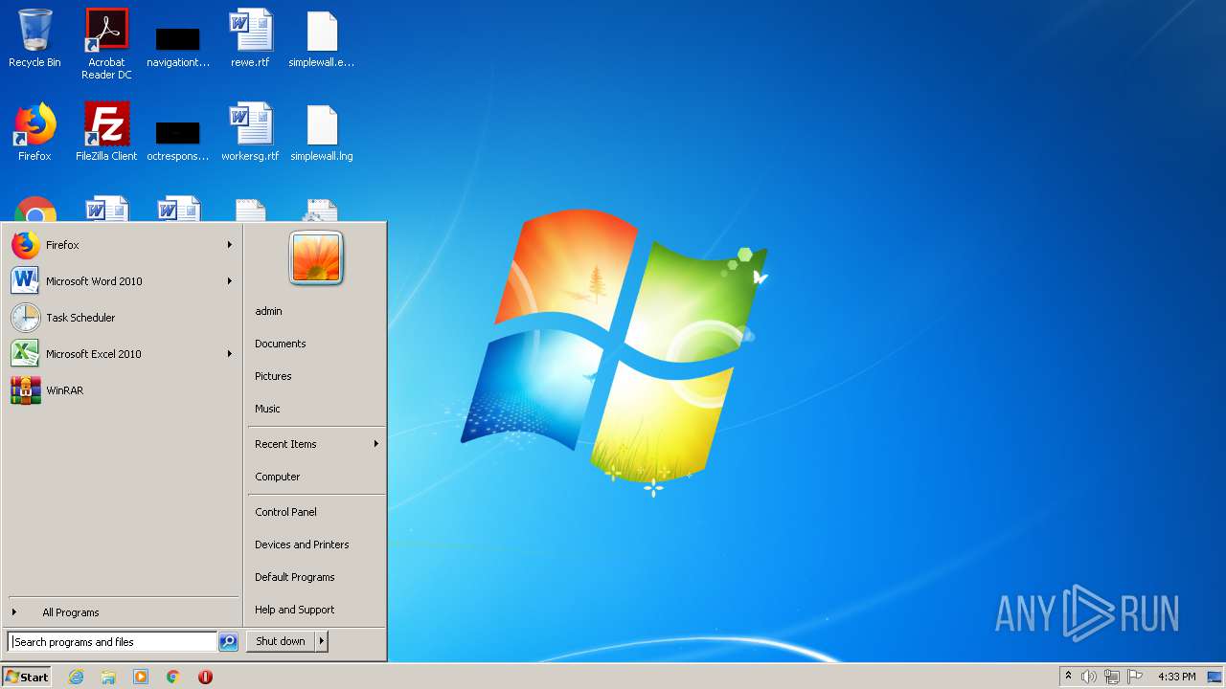
Task: Select the rewe.rtf desktop document
Action: pyautogui.click(x=250, y=39)
